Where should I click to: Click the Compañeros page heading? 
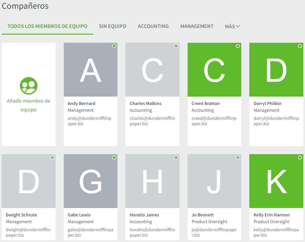(x=25, y=6)
